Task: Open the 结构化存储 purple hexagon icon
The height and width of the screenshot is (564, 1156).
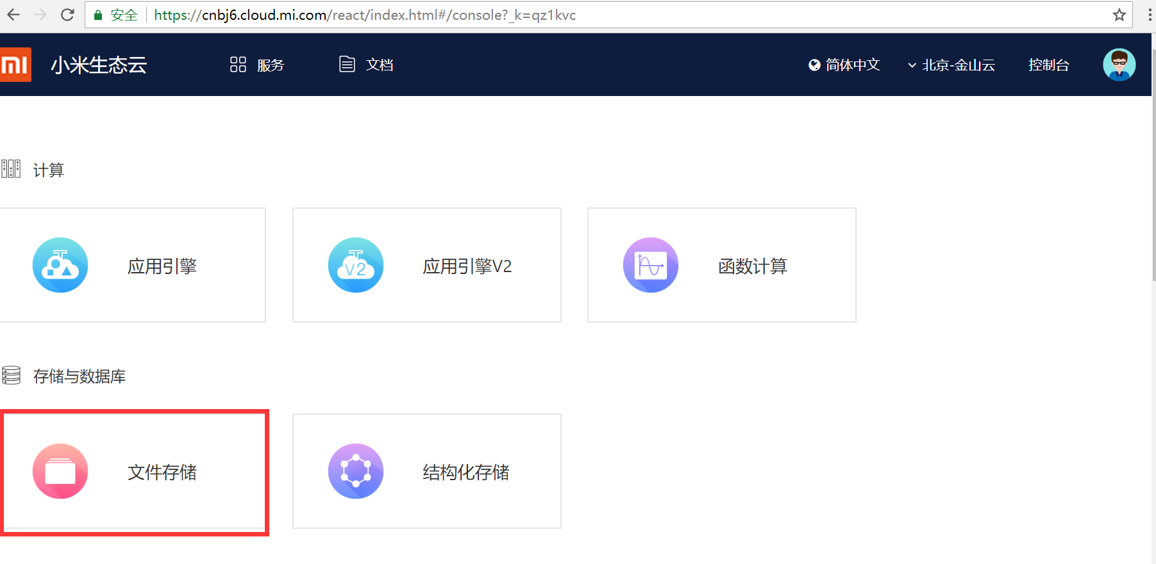Action: tap(356, 471)
